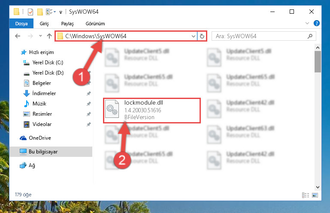Expand the address bar history dropdown
Viewport: 330px width, 213px height.
pos(194,36)
